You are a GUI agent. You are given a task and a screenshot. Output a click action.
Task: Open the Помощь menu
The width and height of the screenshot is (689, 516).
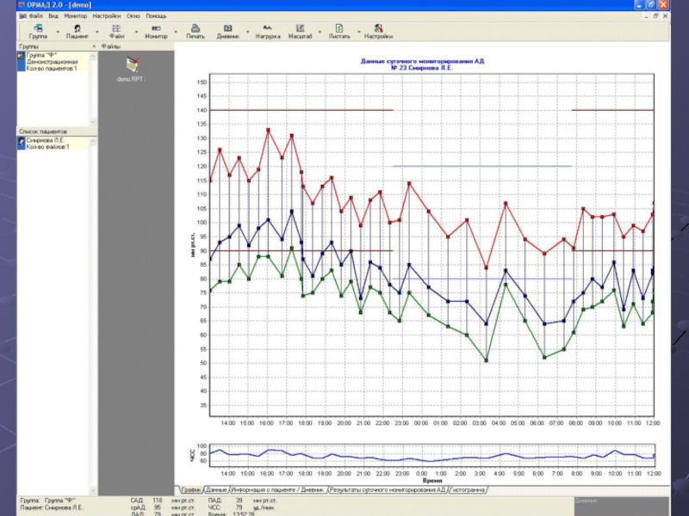156,16
